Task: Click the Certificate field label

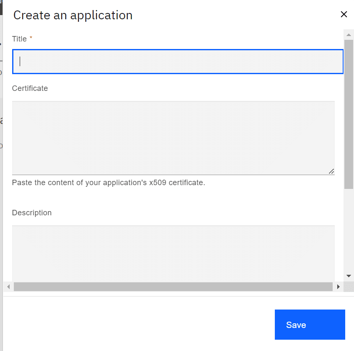Action: pos(30,88)
